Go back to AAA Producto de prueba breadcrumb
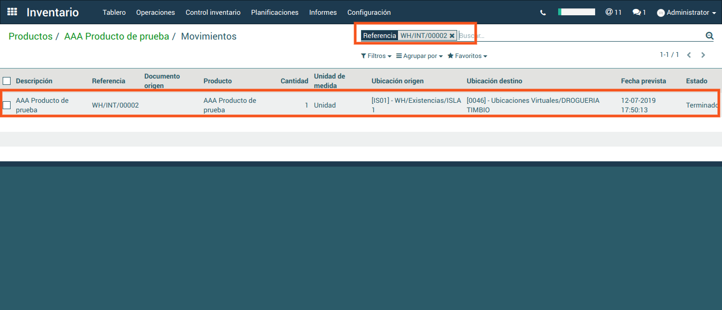This screenshot has height=310, width=722. point(116,36)
